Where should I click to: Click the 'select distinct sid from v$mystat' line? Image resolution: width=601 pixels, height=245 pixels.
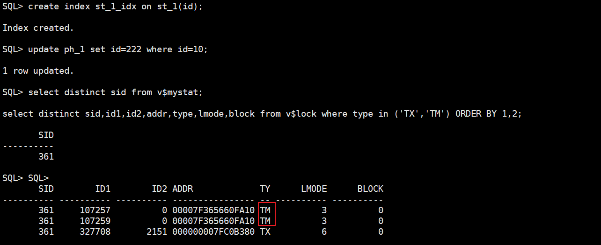click(x=103, y=92)
